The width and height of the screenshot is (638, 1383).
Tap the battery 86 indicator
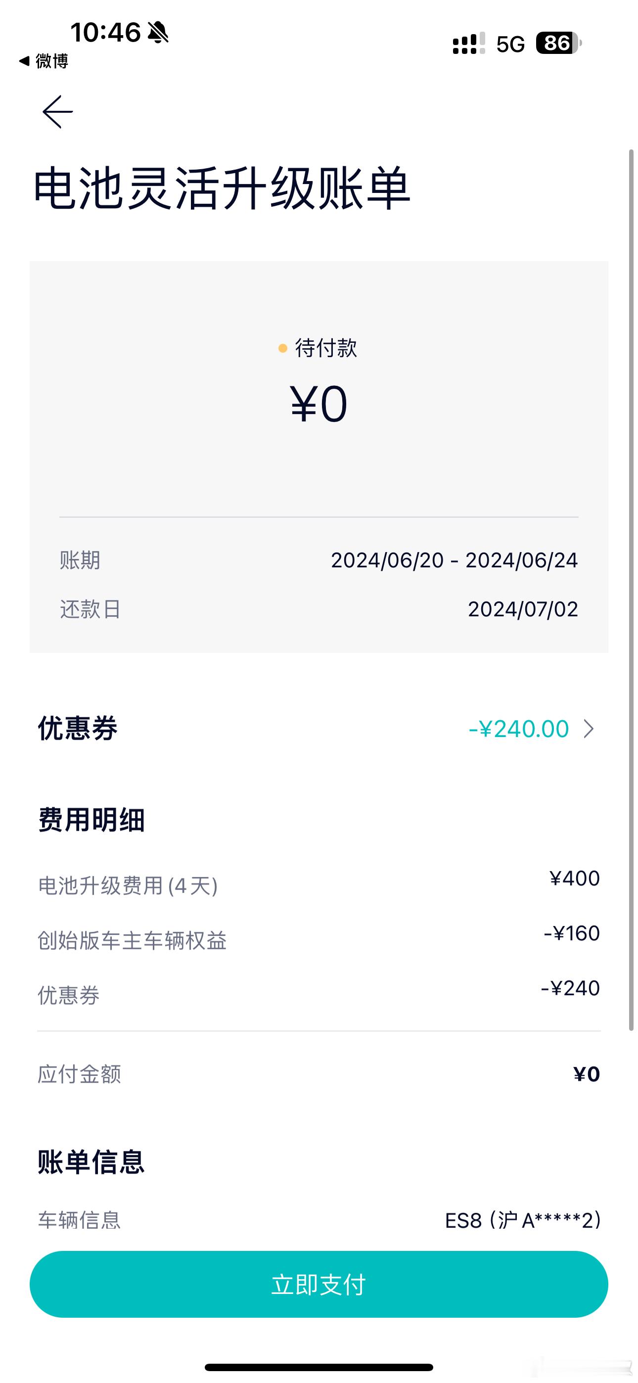(558, 43)
